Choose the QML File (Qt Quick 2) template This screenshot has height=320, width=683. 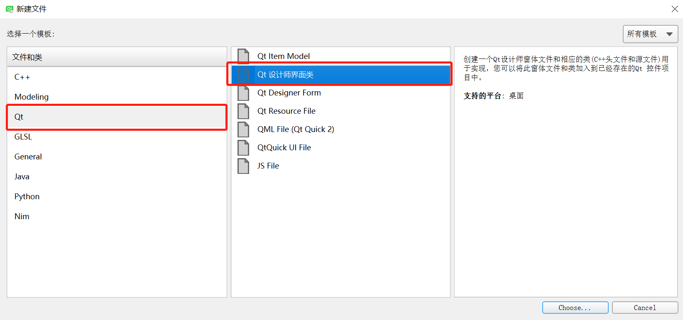click(x=340, y=129)
